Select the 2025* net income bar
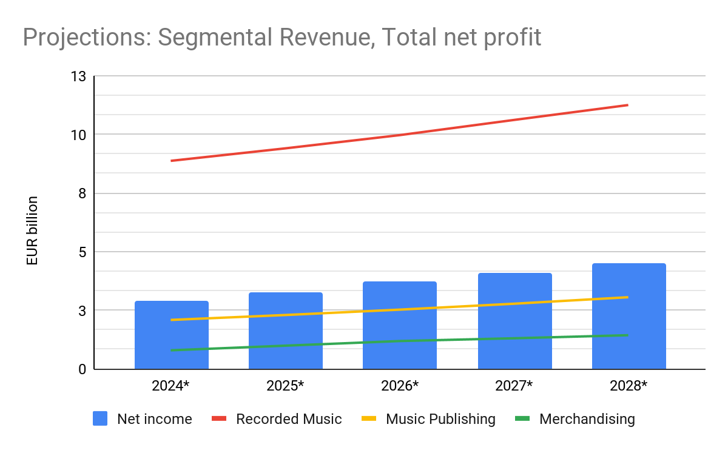Viewport: 728px width, 450px height. pyautogui.click(x=286, y=331)
